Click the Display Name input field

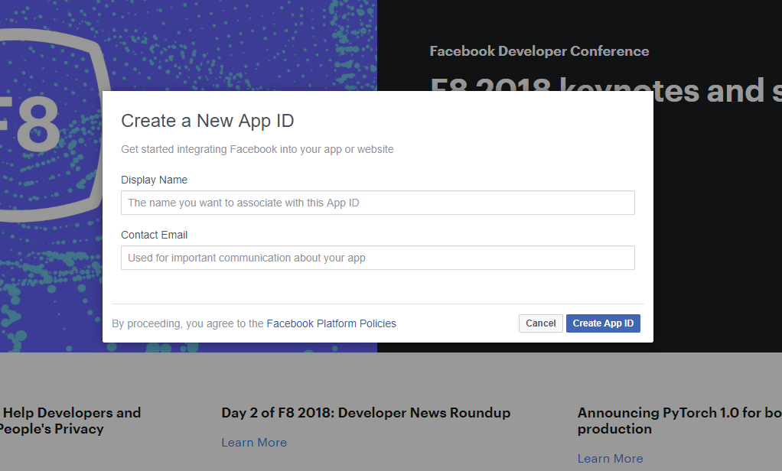point(377,203)
